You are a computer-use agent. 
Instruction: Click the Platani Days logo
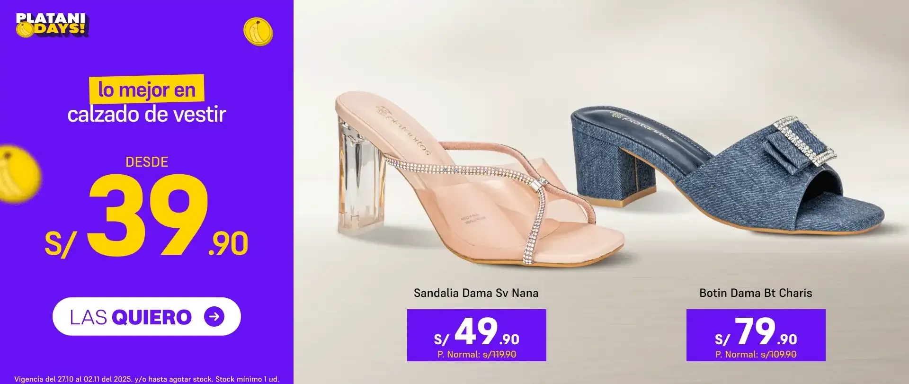click(x=52, y=25)
